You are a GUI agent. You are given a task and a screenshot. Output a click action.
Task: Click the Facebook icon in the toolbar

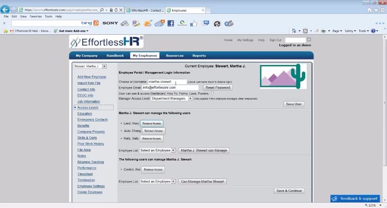coord(170,23)
